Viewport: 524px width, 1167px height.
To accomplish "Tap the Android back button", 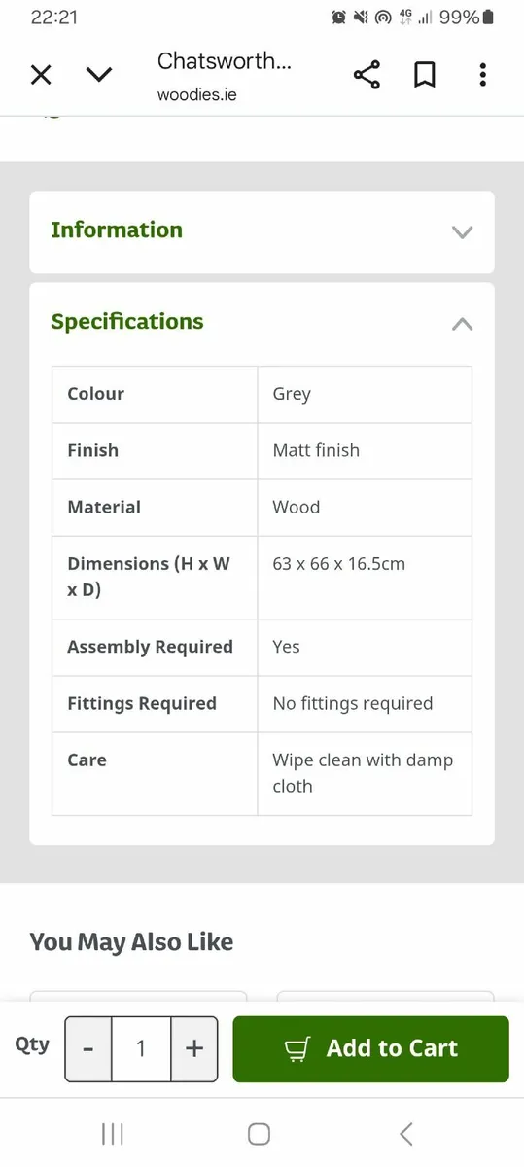I will (x=406, y=1133).
